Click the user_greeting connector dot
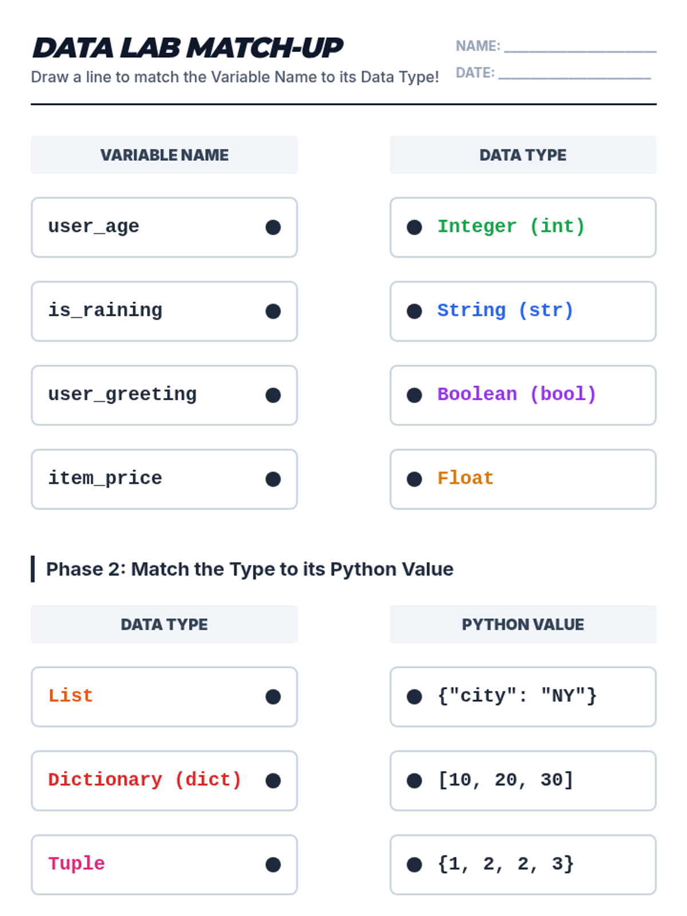Viewport: 687px width, 916px height. (273, 395)
